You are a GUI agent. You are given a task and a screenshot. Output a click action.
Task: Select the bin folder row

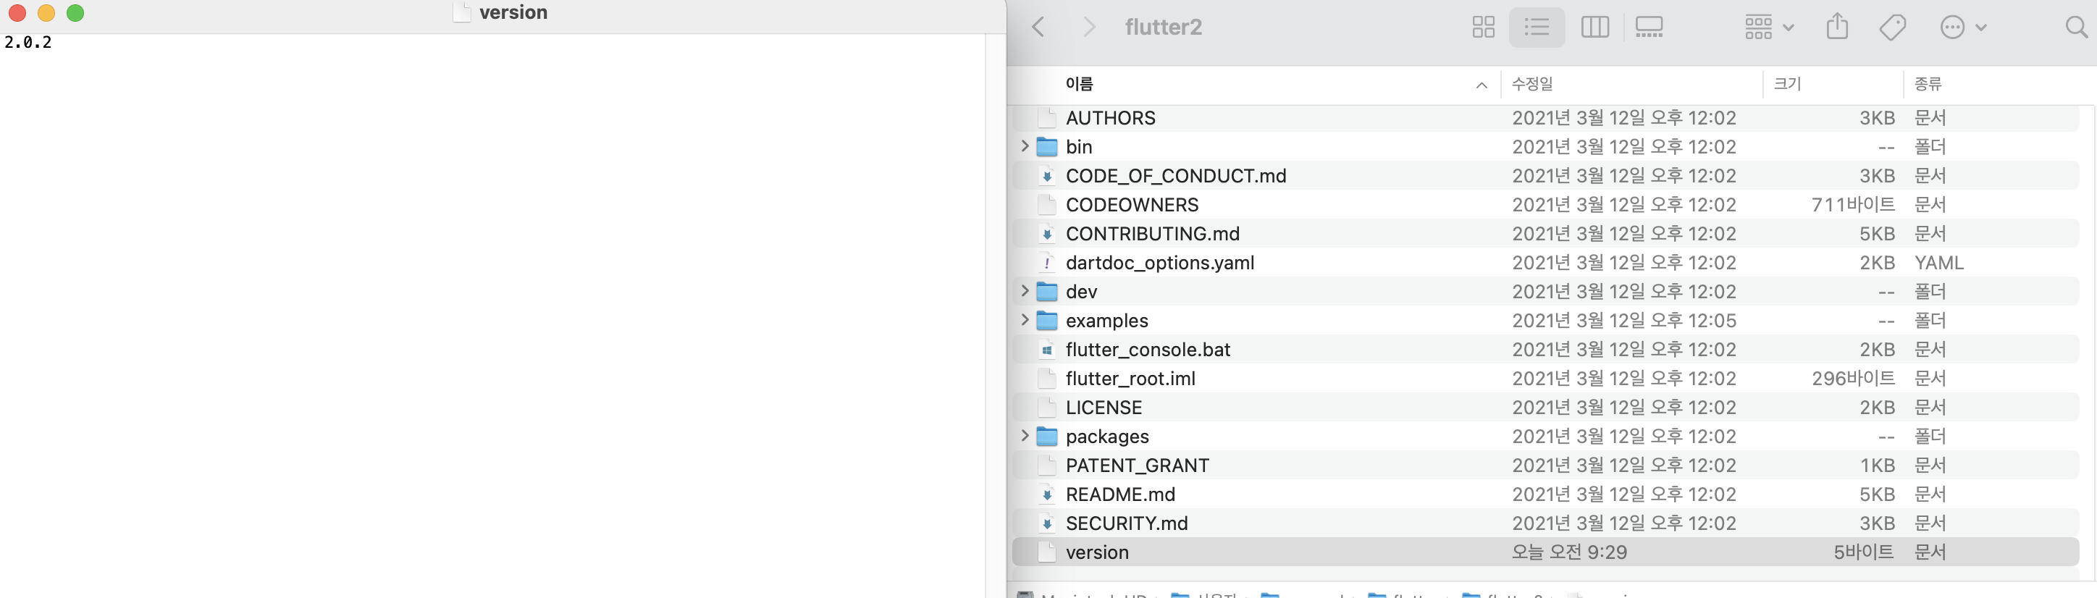pos(1545,146)
